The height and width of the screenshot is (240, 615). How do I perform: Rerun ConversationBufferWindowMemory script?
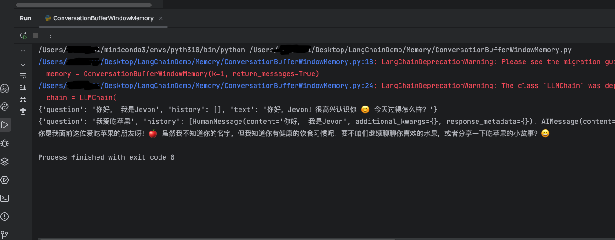click(x=23, y=35)
